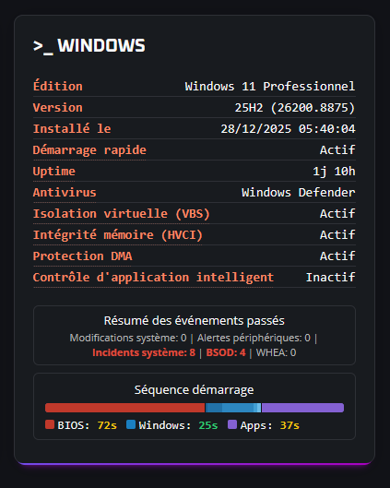Click the Actif value of Isolation virtuelle
Screen dimensions: 390x488
pyautogui.click(x=337, y=213)
